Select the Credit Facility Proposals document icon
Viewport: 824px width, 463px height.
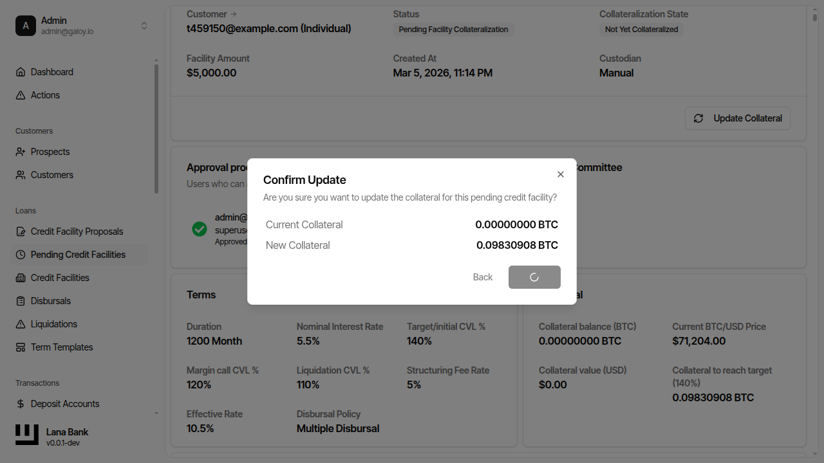[20, 231]
